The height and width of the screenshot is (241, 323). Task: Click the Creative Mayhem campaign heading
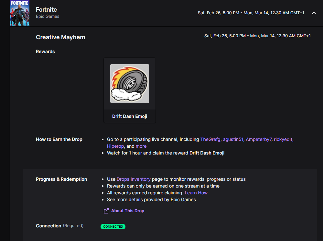click(60, 37)
